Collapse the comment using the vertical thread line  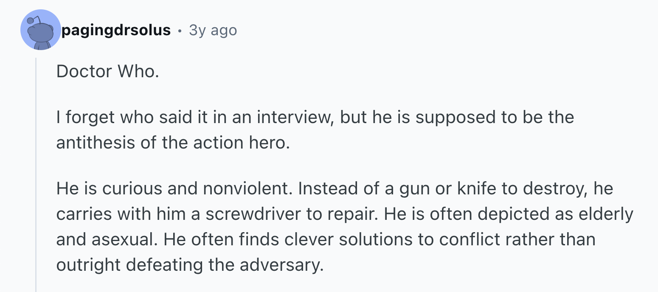(x=36, y=170)
